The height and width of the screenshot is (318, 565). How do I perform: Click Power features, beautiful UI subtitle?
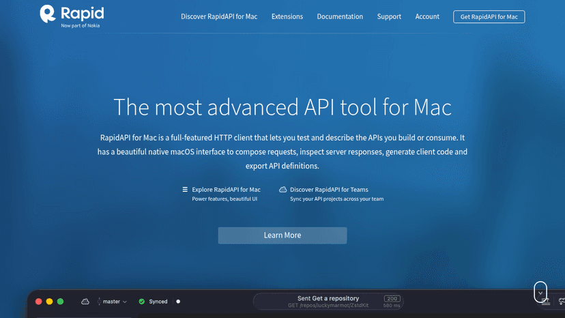click(224, 199)
